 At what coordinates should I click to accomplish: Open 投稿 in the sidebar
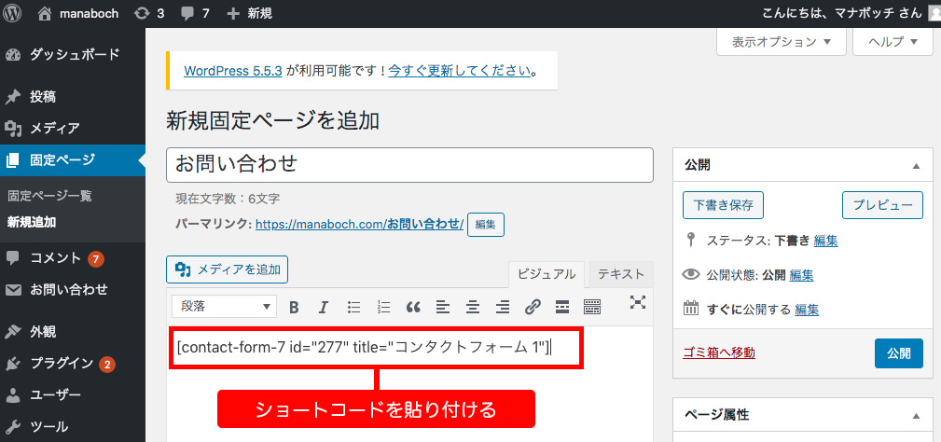[x=72, y=97]
